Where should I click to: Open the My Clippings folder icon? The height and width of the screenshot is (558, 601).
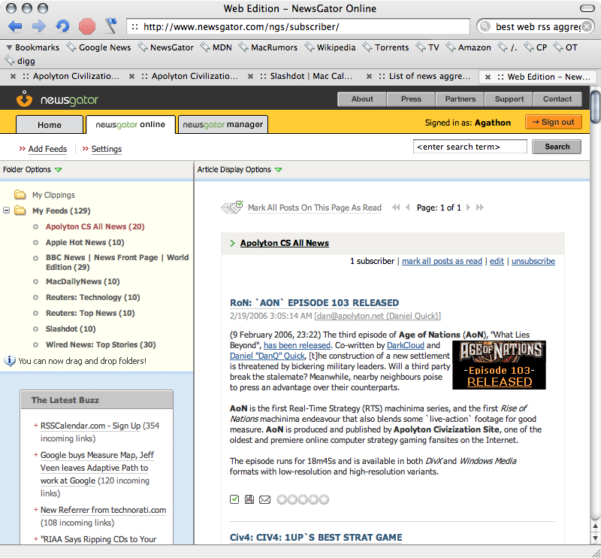pos(20,195)
